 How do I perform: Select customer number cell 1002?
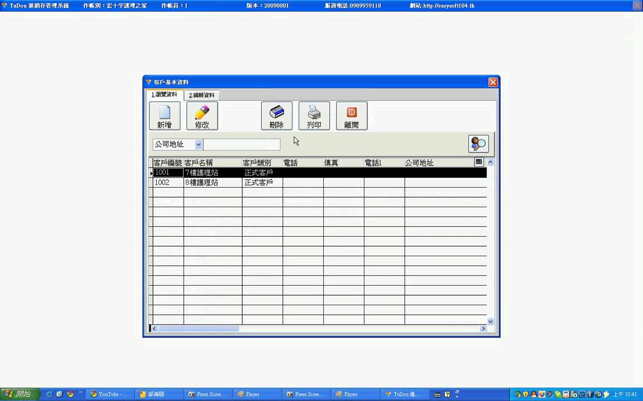pos(168,183)
